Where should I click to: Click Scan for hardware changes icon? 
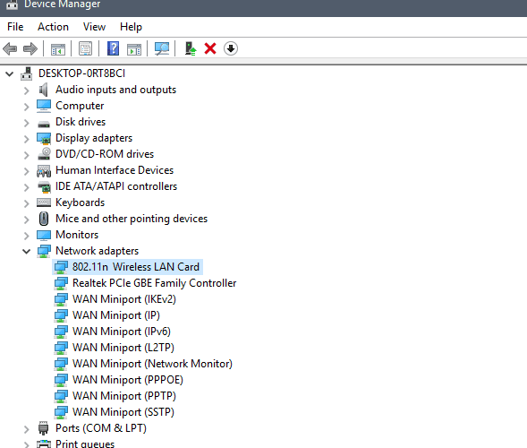pyautogui.click(x=162, y=48)
